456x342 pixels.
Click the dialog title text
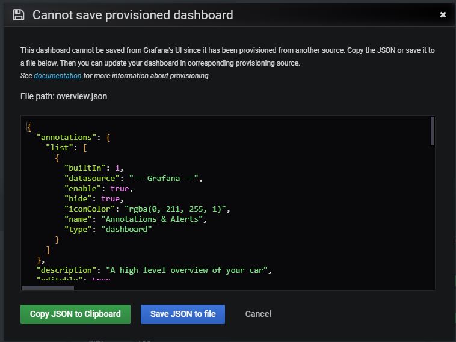click(132, 15)
